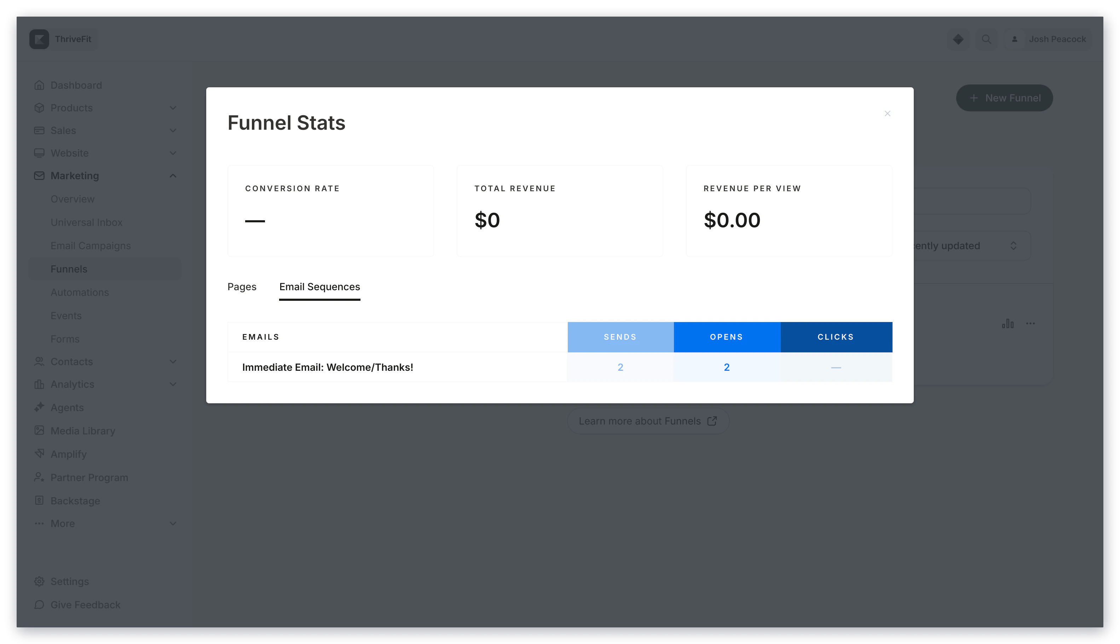
Task: Click the OPENS column header
Action: [x=727, y=336]
